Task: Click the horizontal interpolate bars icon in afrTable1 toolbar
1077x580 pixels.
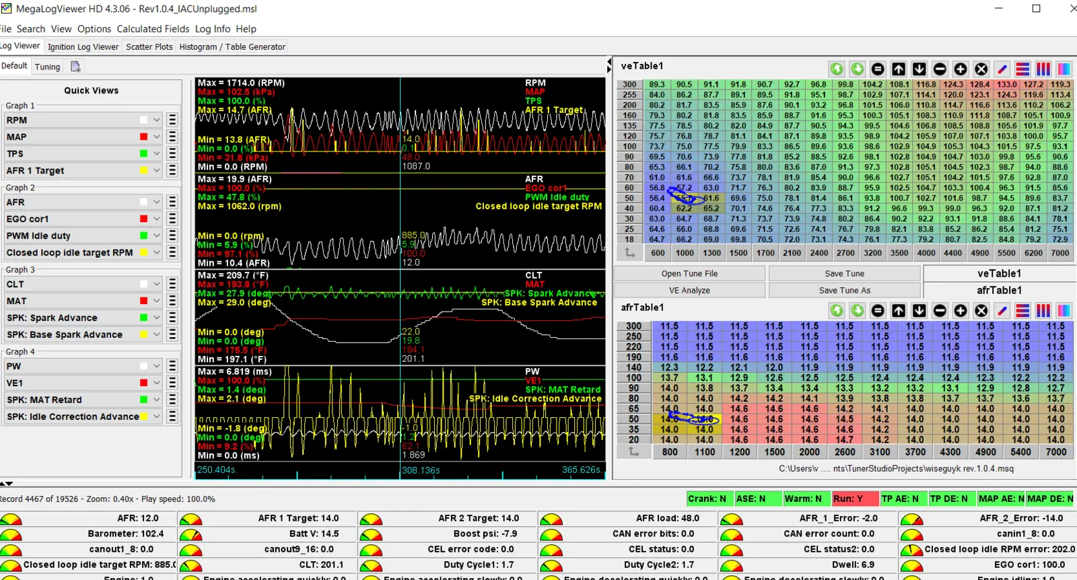Action: click(x=1022, y=310)
